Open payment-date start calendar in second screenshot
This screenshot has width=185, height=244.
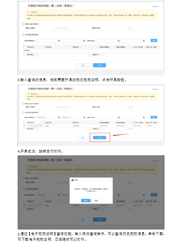pyautogui.click(x=119, y=117)
